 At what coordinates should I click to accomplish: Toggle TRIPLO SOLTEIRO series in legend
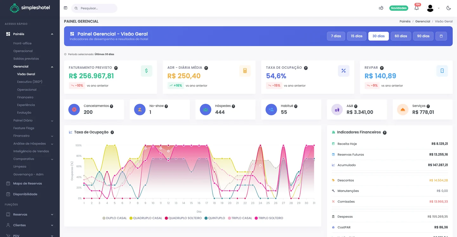pyautogui.click(x=268, y=218)
